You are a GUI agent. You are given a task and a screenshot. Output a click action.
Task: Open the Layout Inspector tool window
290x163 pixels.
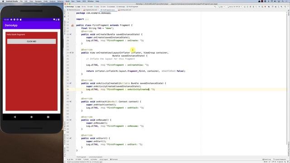(280, 159)
